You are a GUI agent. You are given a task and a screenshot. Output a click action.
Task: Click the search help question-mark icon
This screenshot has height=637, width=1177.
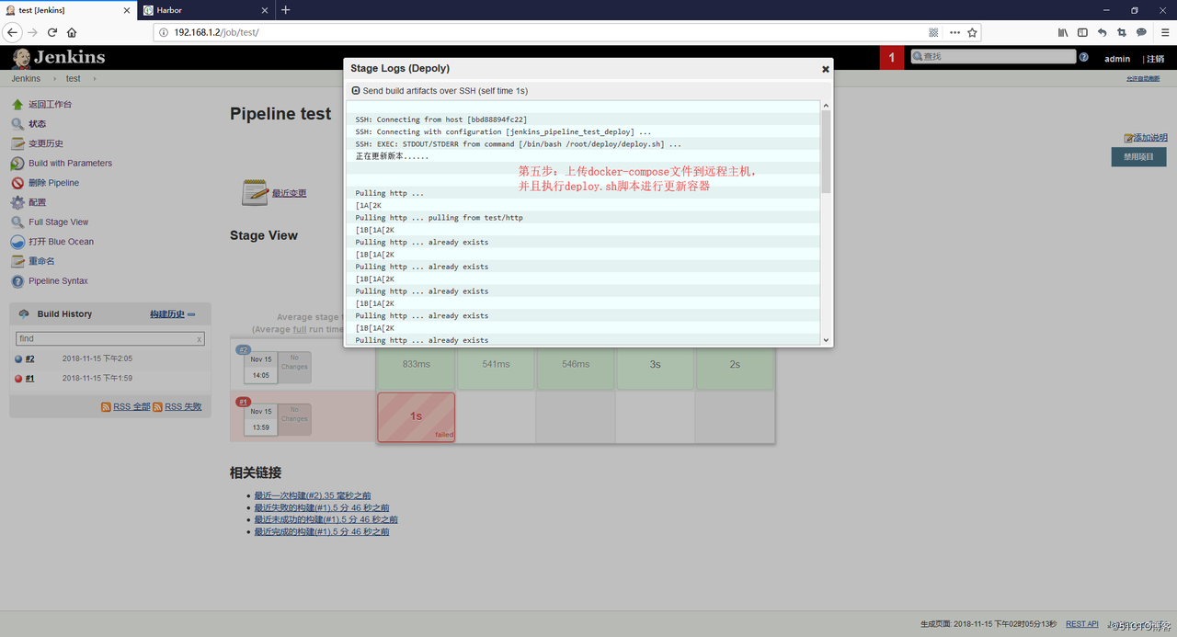(x=1084, y=57)
